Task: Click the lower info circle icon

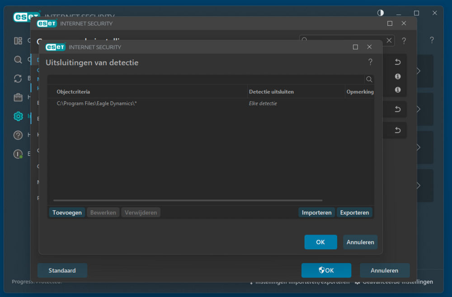Action: click(x=398, y=90)
